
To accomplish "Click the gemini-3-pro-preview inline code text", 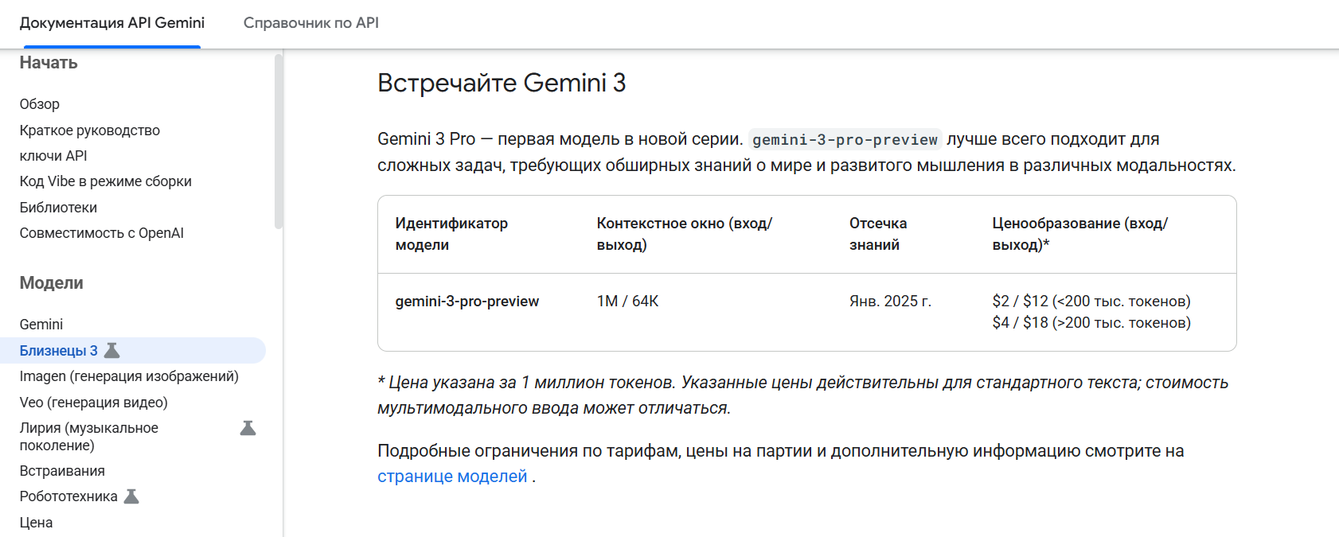I will pyautogui.click(x=845, y=140).
